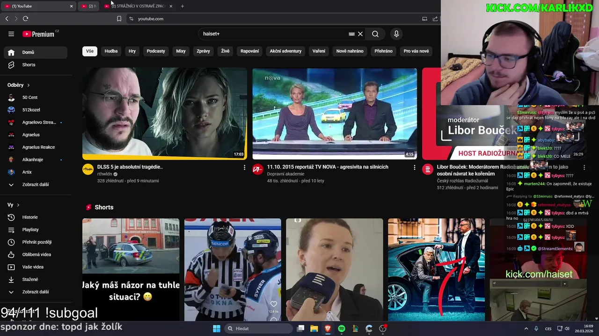Close the first YouTube browser tab

coord(71,6)
